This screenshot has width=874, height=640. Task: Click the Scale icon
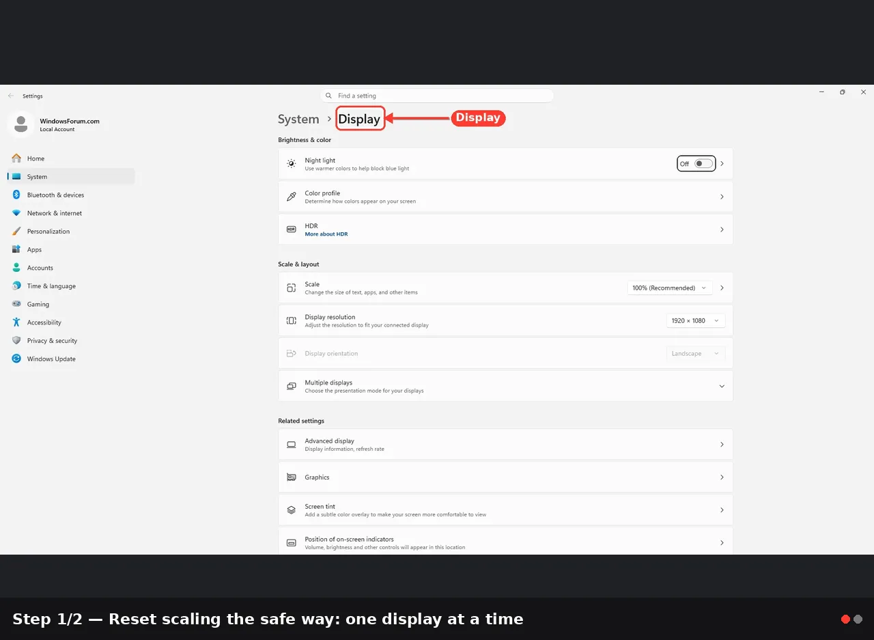pyautogui.click(x=292, y=288)
